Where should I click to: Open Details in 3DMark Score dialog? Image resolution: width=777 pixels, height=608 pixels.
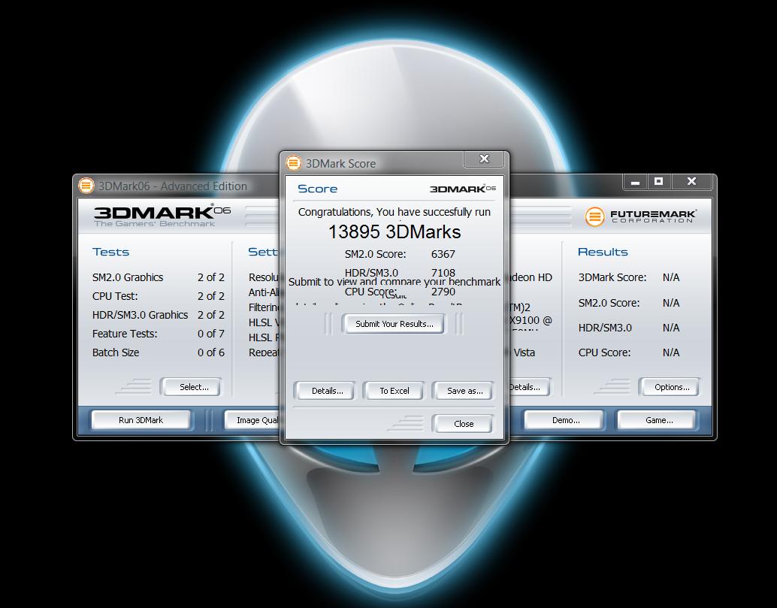[327, 391]
